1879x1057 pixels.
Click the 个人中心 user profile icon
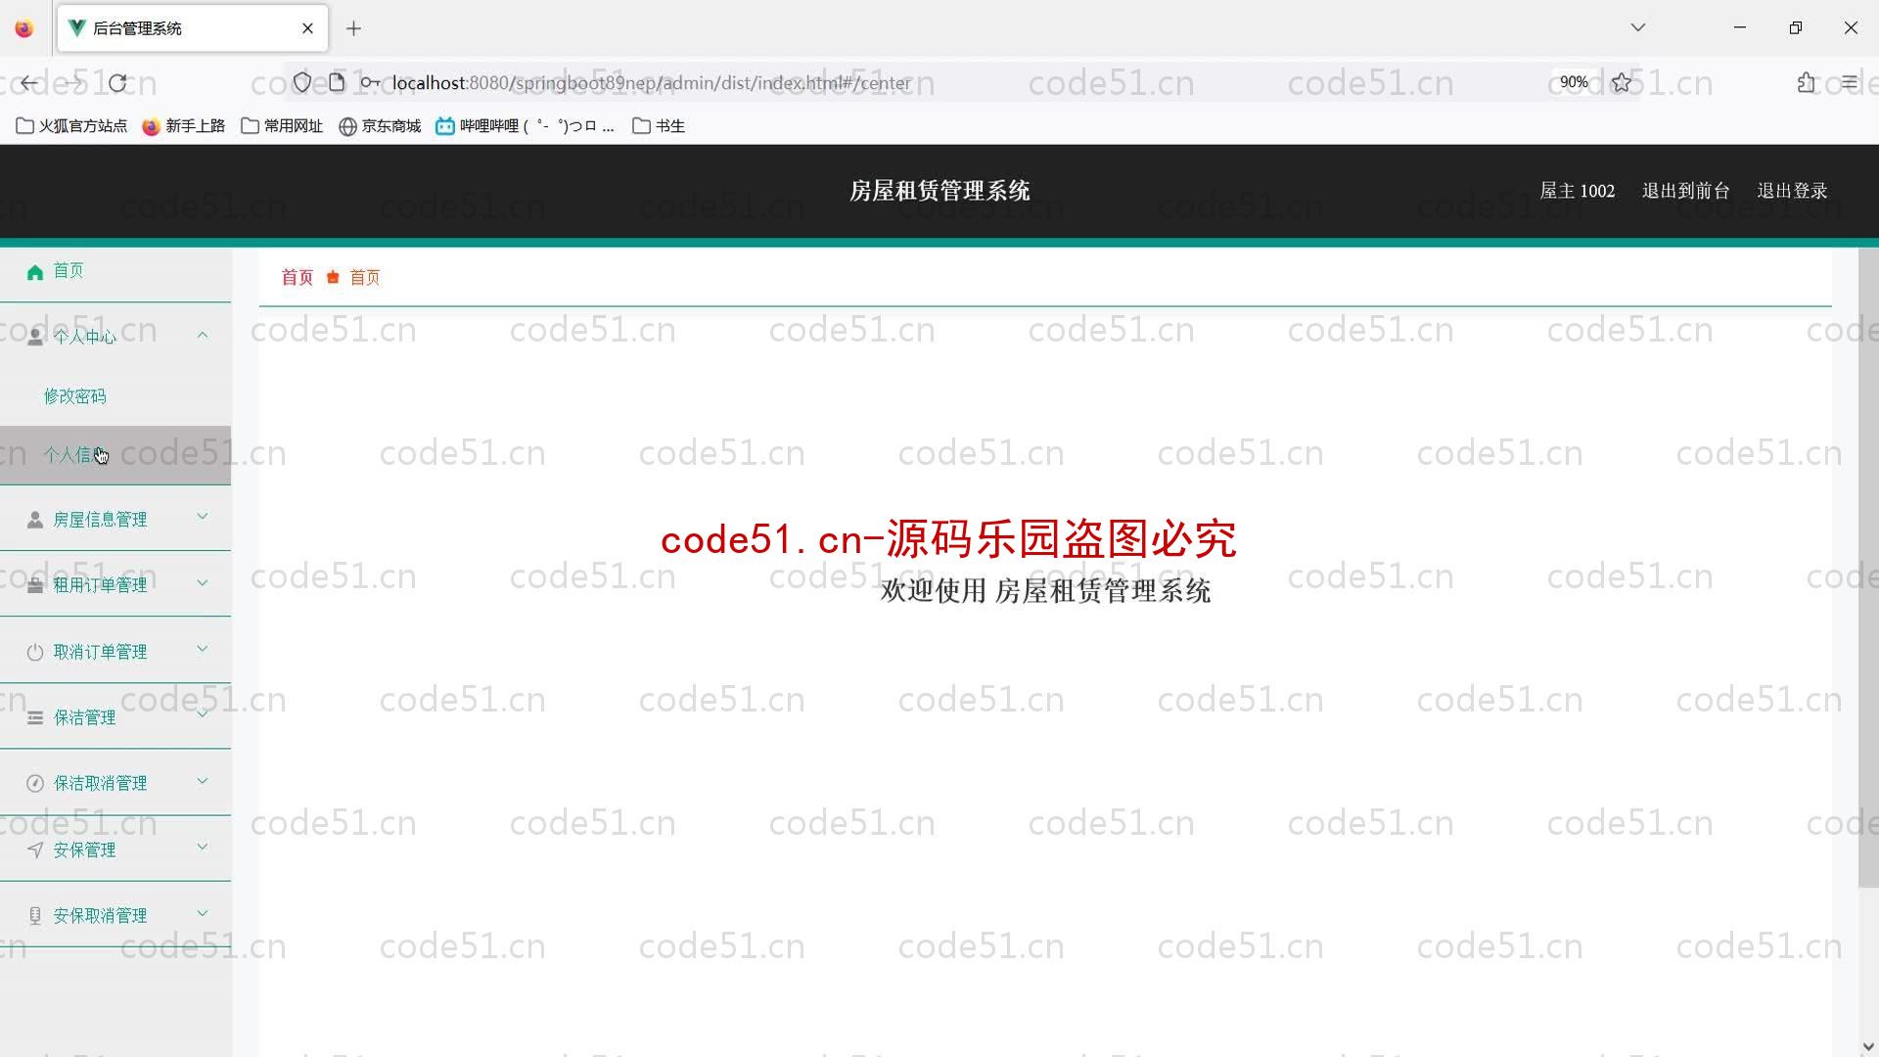point(35,336)
